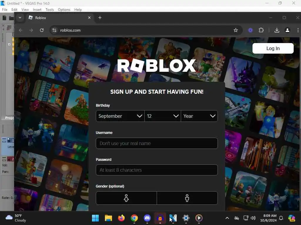This screenshot has height=225, width=301.
Task: Open the Tools menu in VEGAS Pro
Action: pyautogui.click(x=49, y=10)
